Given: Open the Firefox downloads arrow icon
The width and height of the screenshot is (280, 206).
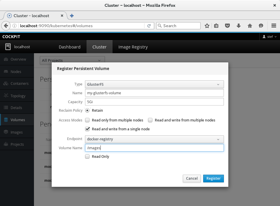Looking at the screenshot, I should 239,26.
